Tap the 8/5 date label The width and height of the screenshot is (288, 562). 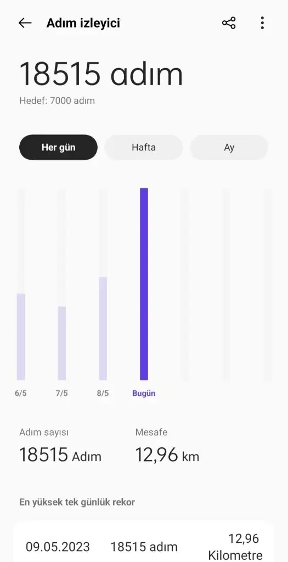(103, 393)
